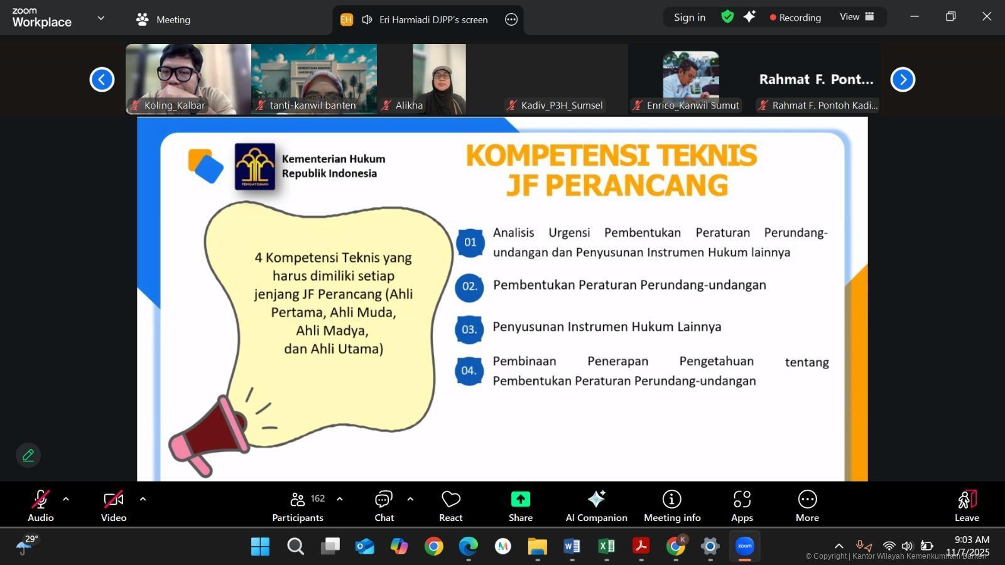Open the React emoji menu
Screen dimensions: 1005x565
tap(450, 506)
